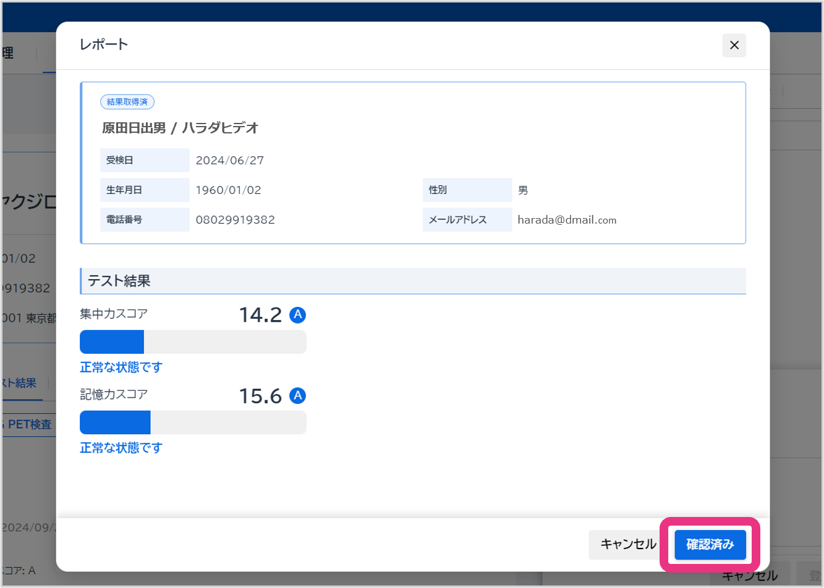This screenshot has width=824, height=588.
Task: Click the テスト結果 section header
Action: tap(119, 281)
